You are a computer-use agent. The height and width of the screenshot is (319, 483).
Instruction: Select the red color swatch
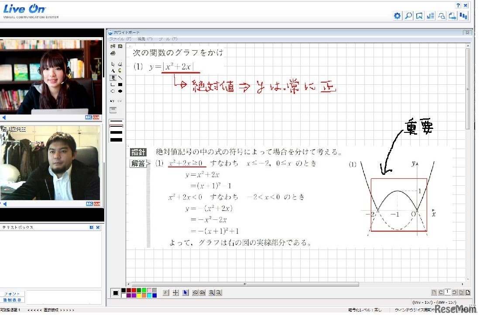pyautogui.click(x=134, y=291)
